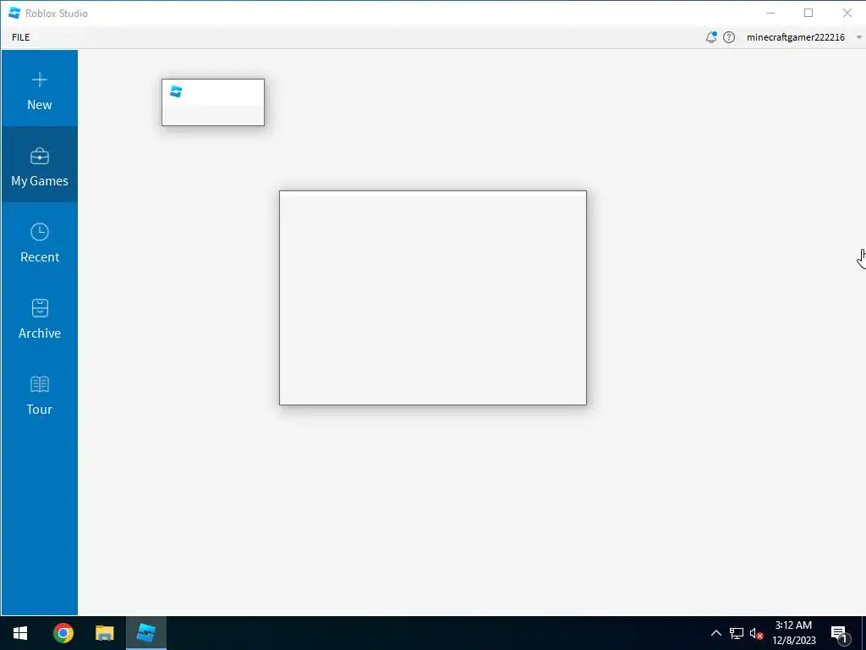Click the small Roblox splash popup
866x650 pixels.
pyautogui.click(x=213, y=102)
